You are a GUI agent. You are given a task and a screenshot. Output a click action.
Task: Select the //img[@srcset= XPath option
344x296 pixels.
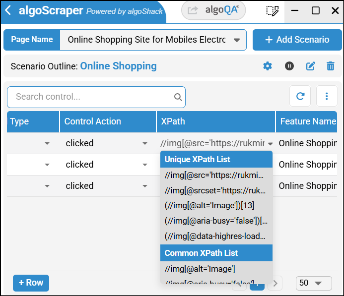coord(216,190)
